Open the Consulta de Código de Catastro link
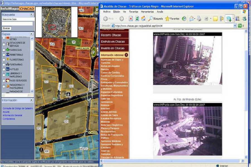 pos(18,108)
